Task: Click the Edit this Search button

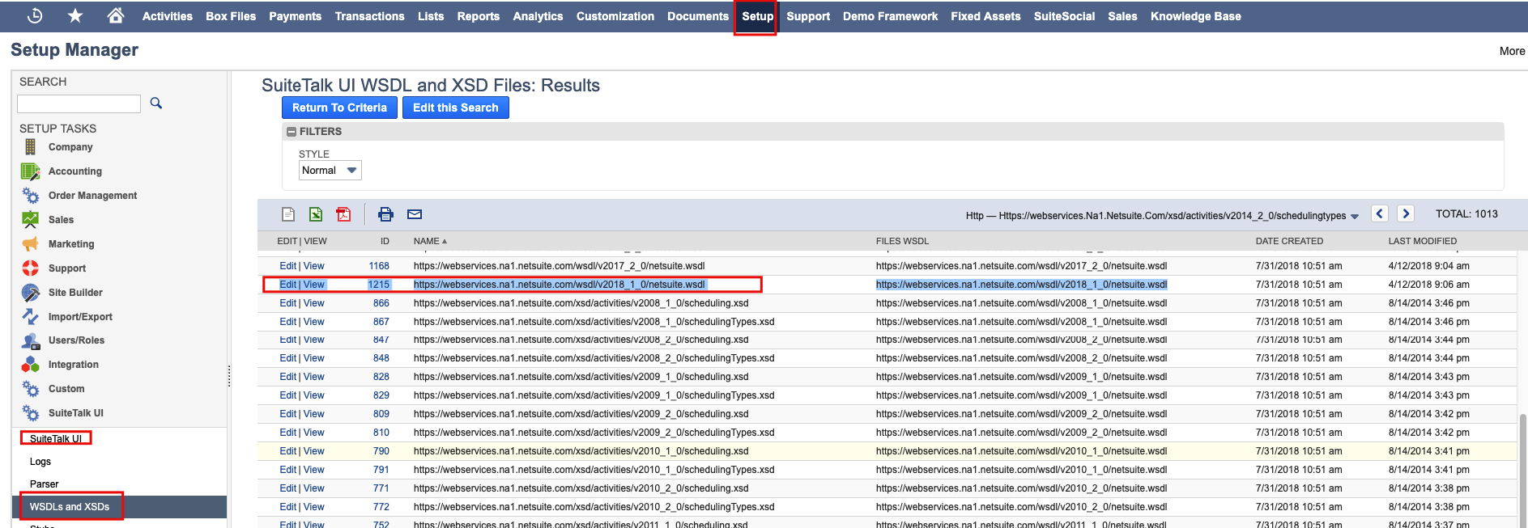Action: click(x=455, y=108)
